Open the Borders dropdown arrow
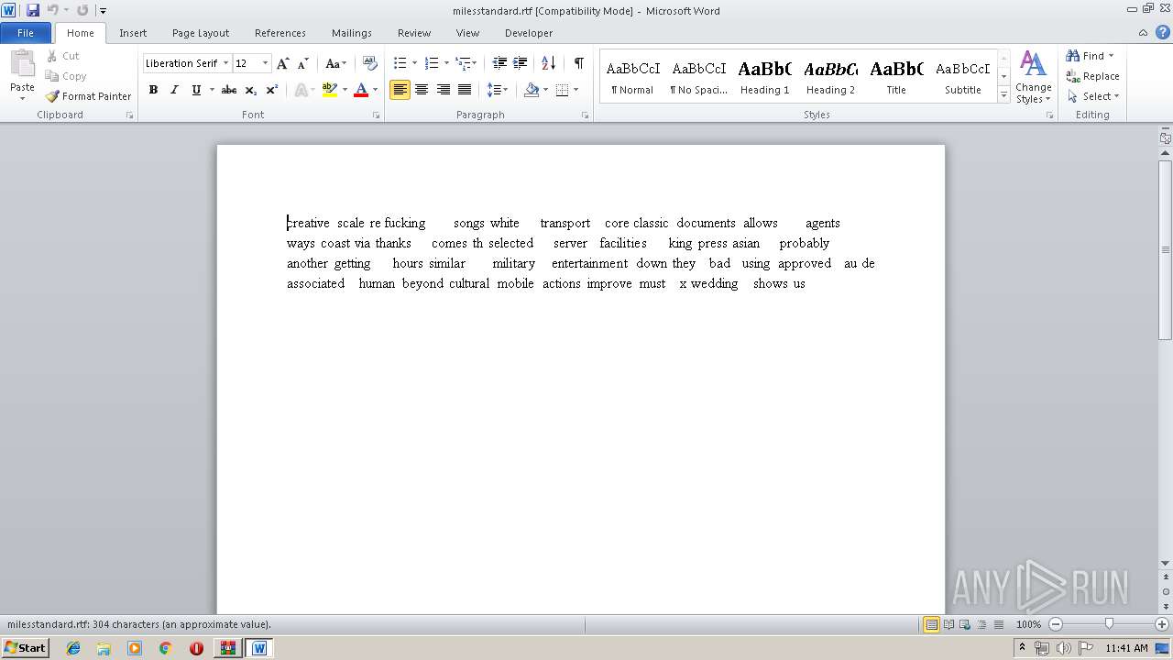Screen dimensions: 1173x660 576,90
